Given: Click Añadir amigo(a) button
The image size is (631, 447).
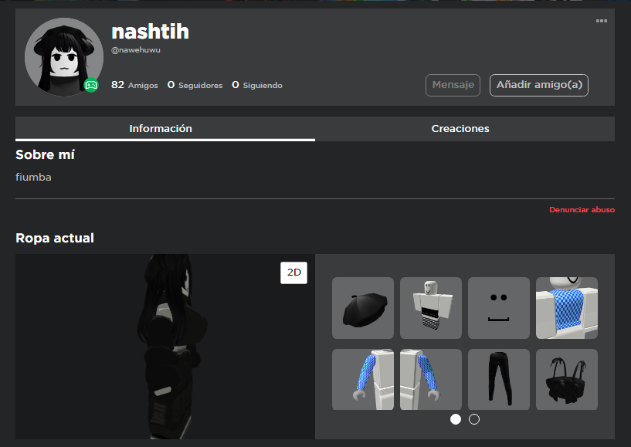Looking at the screenshot, I should coord(539,85).
